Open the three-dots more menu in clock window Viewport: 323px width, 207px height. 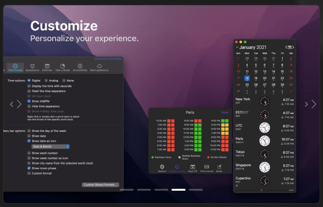(291, 190)
